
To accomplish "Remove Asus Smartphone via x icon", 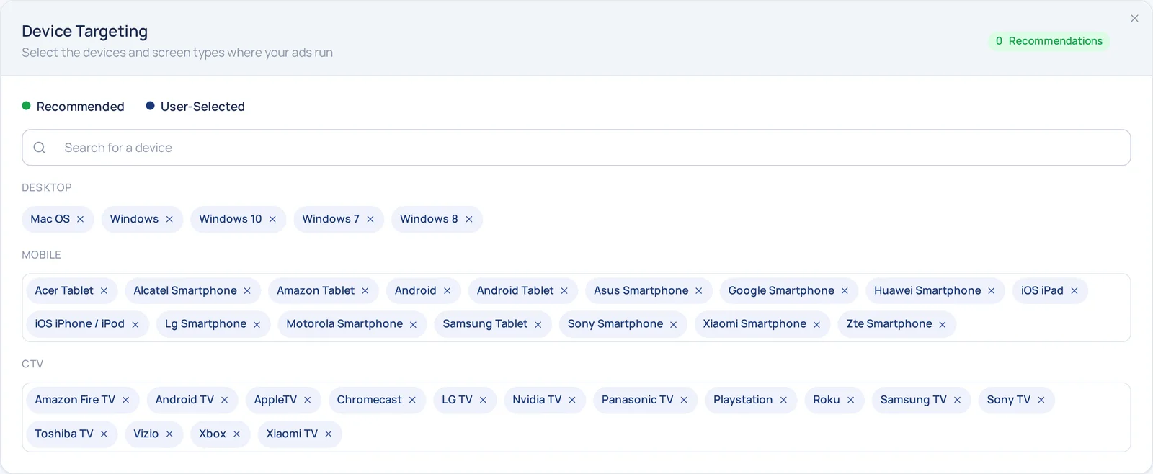I will click(699, 290).
